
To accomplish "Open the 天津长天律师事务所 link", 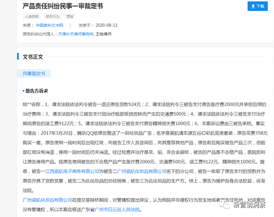I will (x=76, y=34).
